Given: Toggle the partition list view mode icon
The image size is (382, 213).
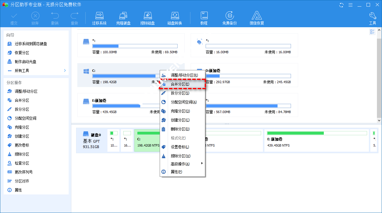Looking at the screenshot, I should click(x=372, y=32).
